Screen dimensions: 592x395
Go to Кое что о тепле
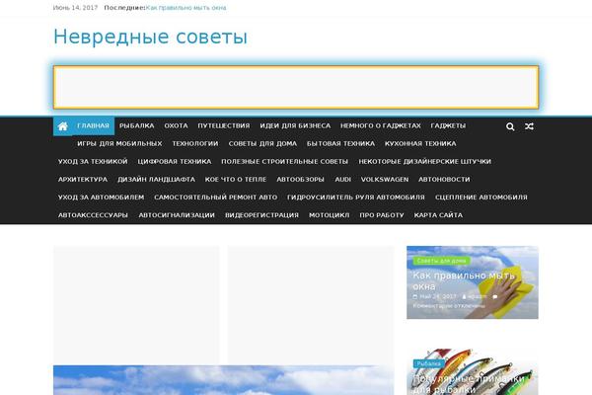point(236,179)
